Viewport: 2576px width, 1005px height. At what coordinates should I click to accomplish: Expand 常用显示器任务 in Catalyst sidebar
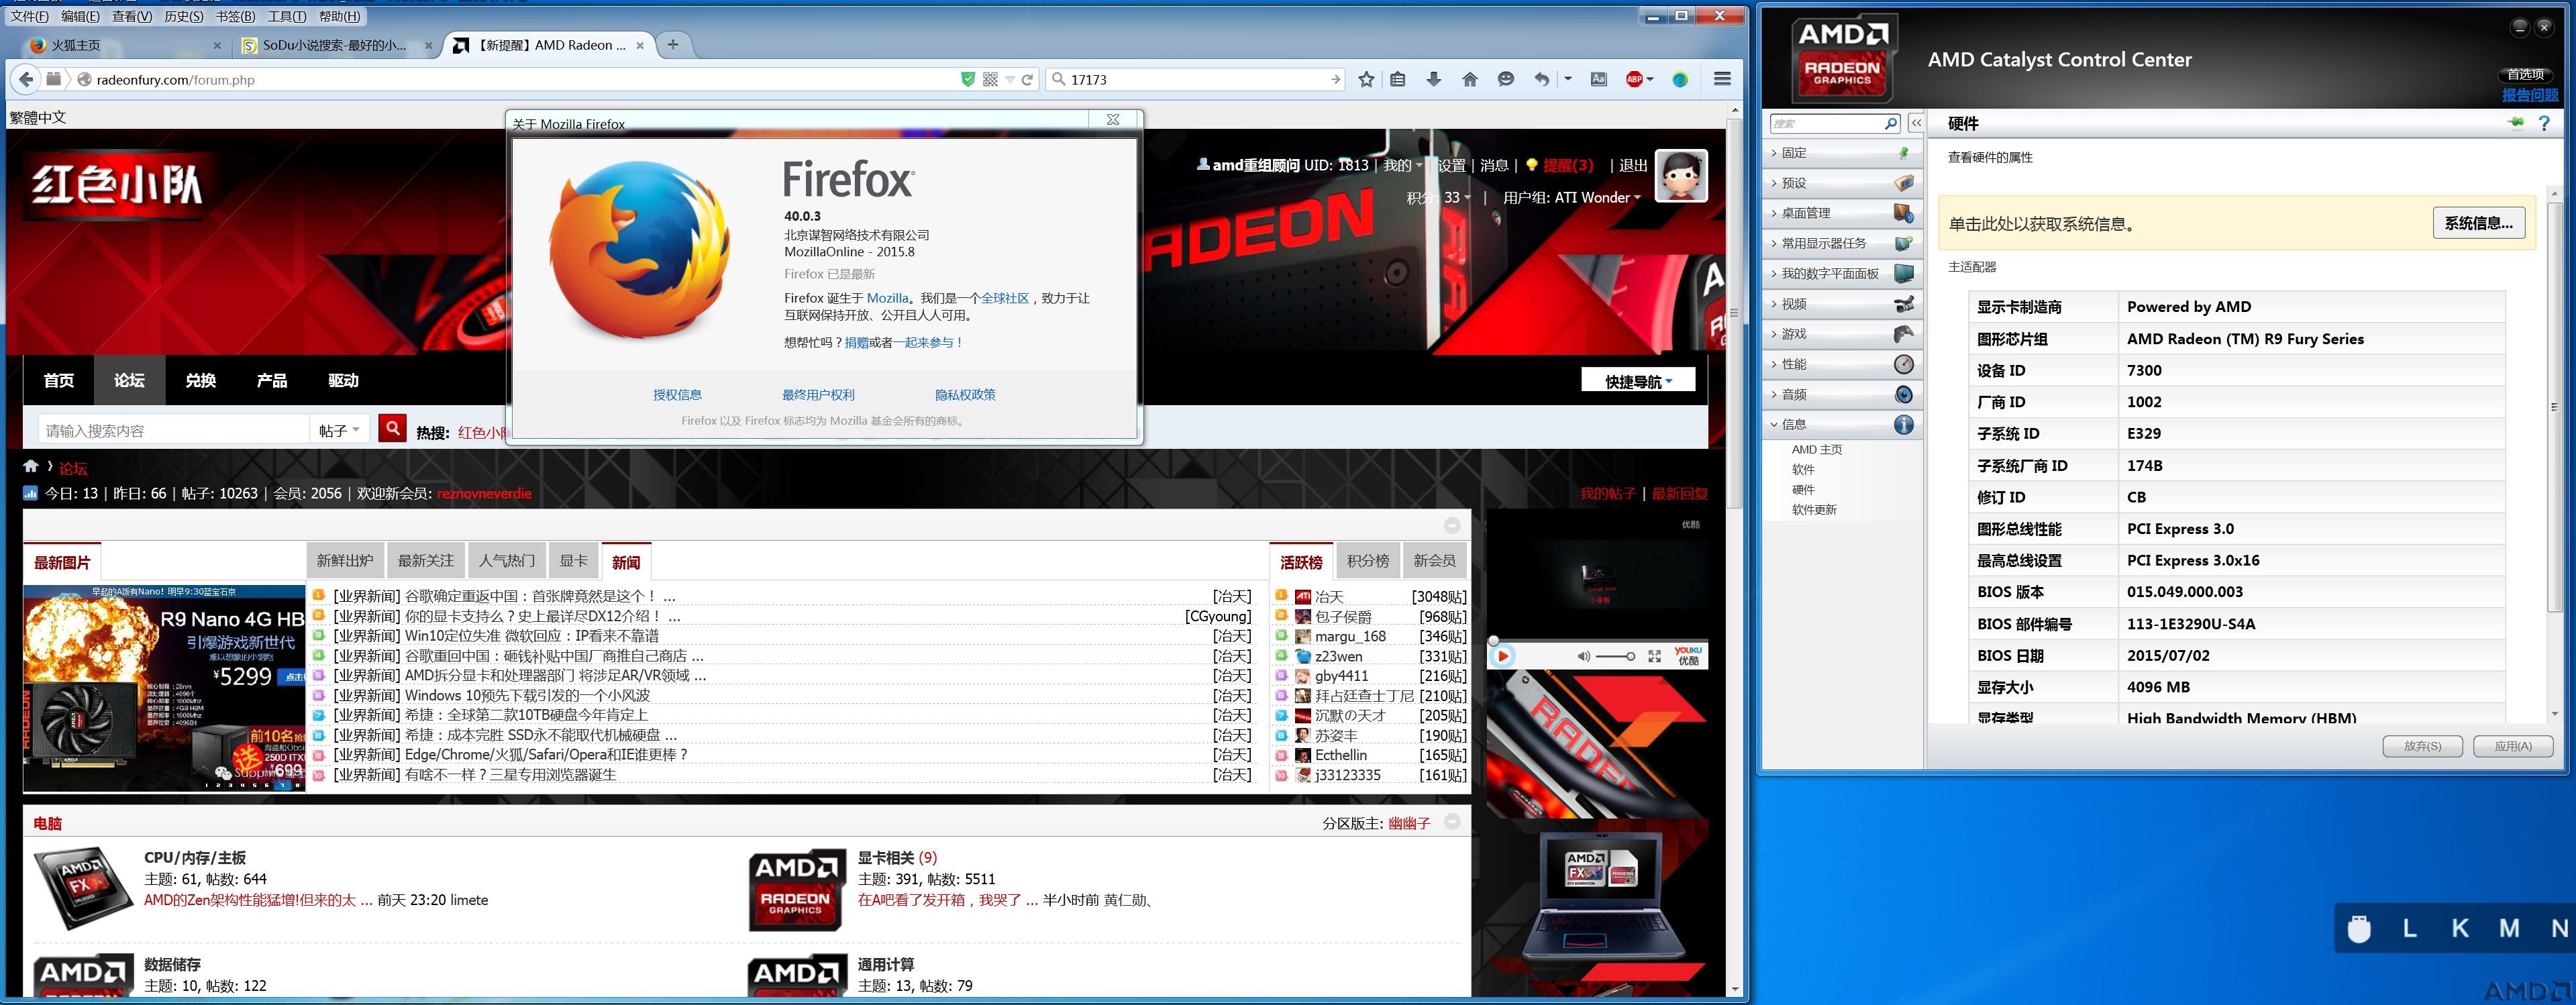click(x=1842, y=243)
